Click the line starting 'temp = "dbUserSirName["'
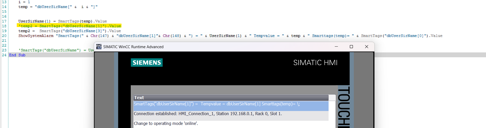The image size is (486, 128). [x=58, y=7]
